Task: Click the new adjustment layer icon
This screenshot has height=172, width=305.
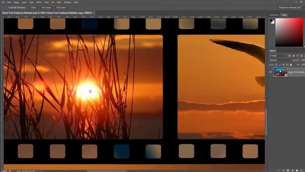Action: point(292,171)
